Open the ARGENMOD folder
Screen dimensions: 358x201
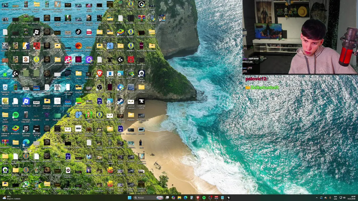(99, 33)
